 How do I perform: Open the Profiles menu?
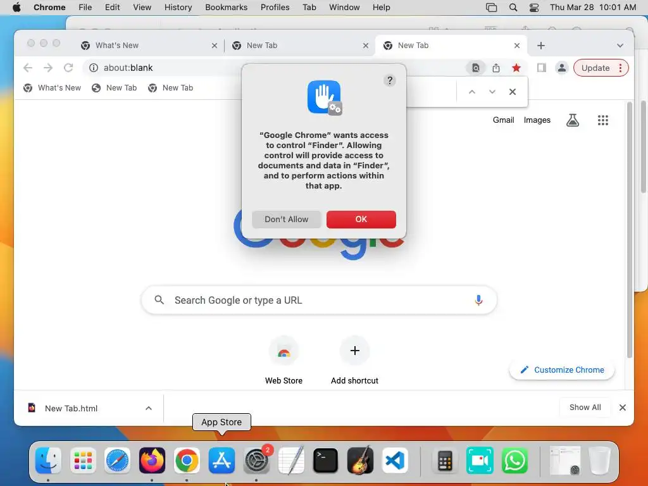[275, 8]
